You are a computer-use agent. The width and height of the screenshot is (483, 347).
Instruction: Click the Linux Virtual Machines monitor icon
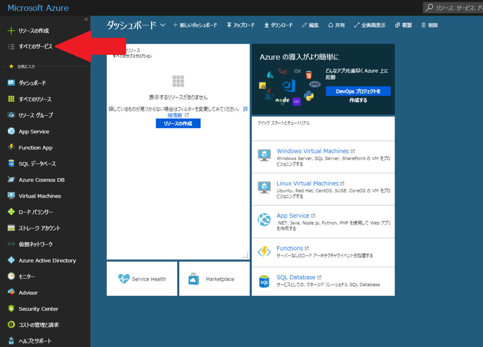tap(264, 187)
